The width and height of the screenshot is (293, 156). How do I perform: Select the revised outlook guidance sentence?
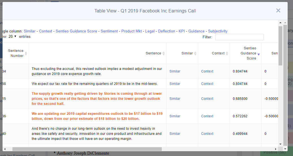click(97, 71)
